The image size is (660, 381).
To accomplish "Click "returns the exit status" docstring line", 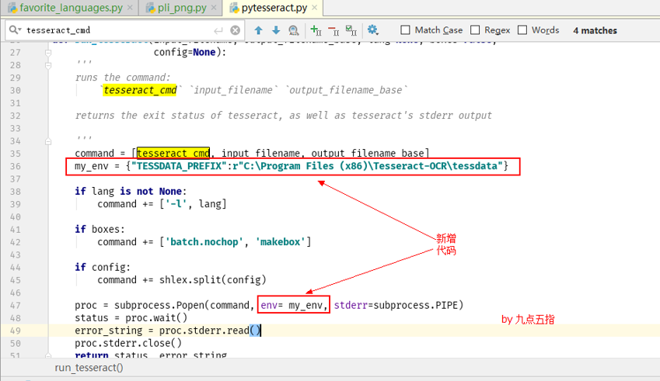I will point(283,115).
